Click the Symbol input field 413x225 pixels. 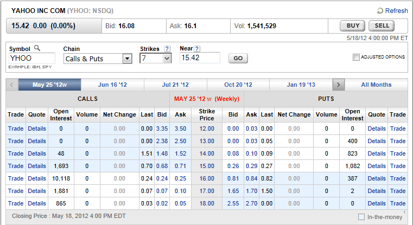tap(32, 58)
